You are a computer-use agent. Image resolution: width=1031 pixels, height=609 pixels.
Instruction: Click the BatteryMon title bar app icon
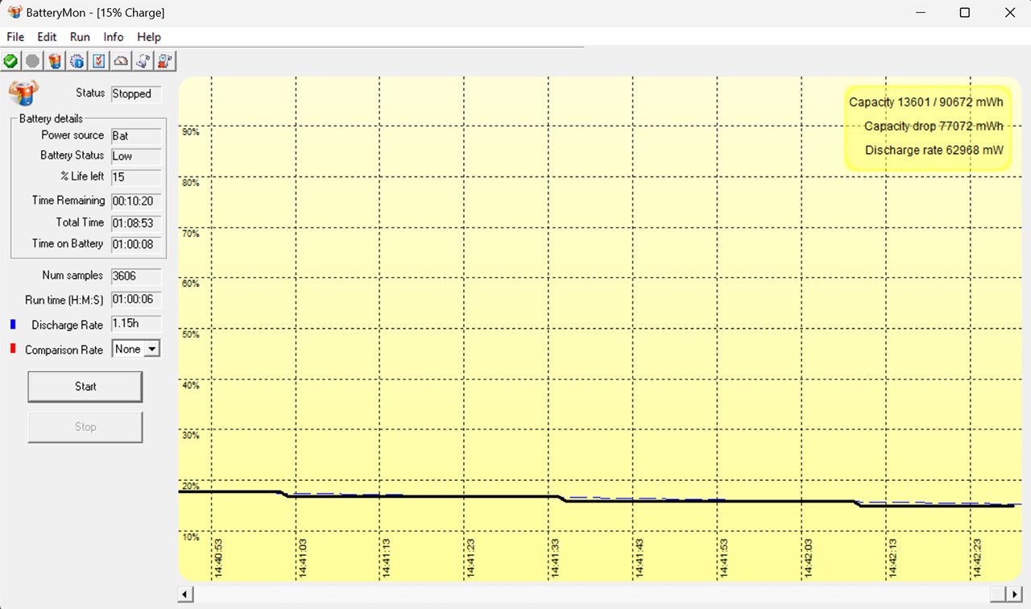pyautogui.click(x=14, y=13)
